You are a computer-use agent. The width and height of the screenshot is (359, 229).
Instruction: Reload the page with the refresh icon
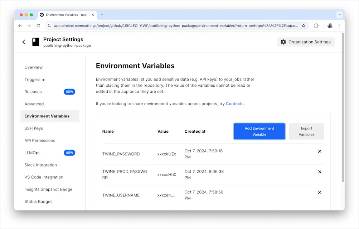coord(38,25)
